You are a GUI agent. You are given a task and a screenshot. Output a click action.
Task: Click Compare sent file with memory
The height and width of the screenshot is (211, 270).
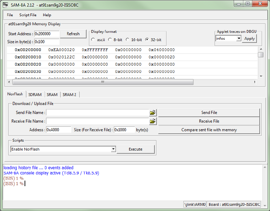coord(209,130)
